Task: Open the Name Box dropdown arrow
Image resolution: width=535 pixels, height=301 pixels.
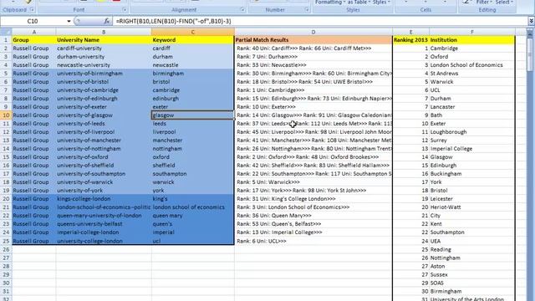Action: pyautogui.click(x=69, y=21)
